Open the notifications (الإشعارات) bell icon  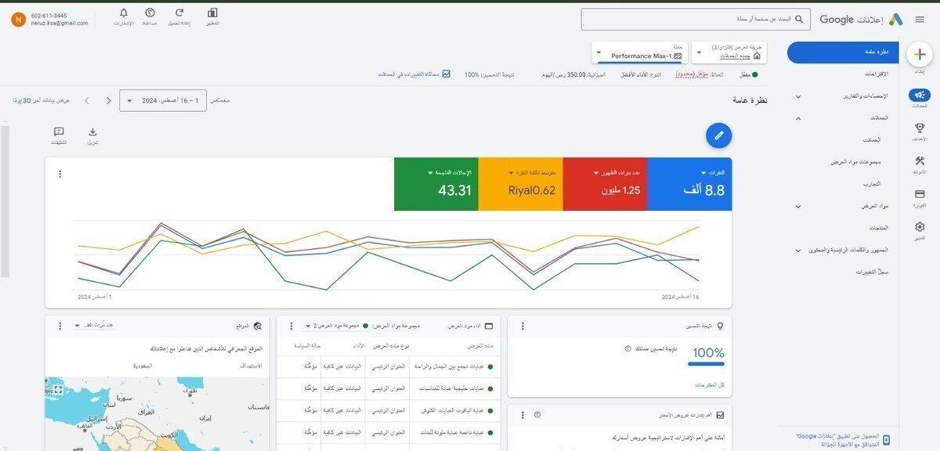[123, 14]
